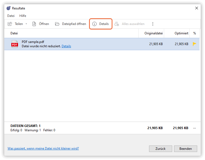The image size is (205, 160).
Task: Click the Öffnen file icon
Action: point(34,24)
